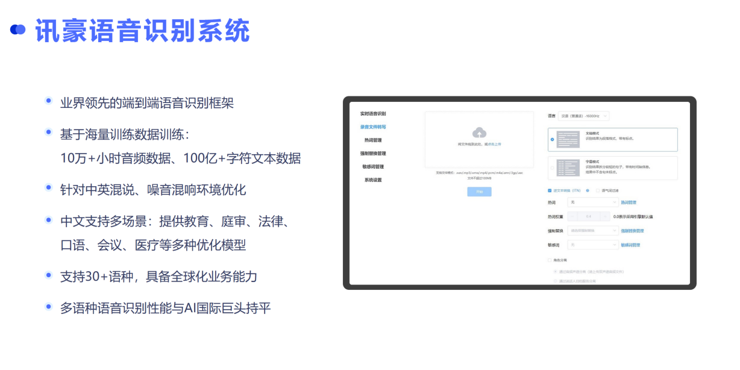Screen dimensions: 740x370
Task: Click the text 文件不超过100MB
Action: (479, 178)
